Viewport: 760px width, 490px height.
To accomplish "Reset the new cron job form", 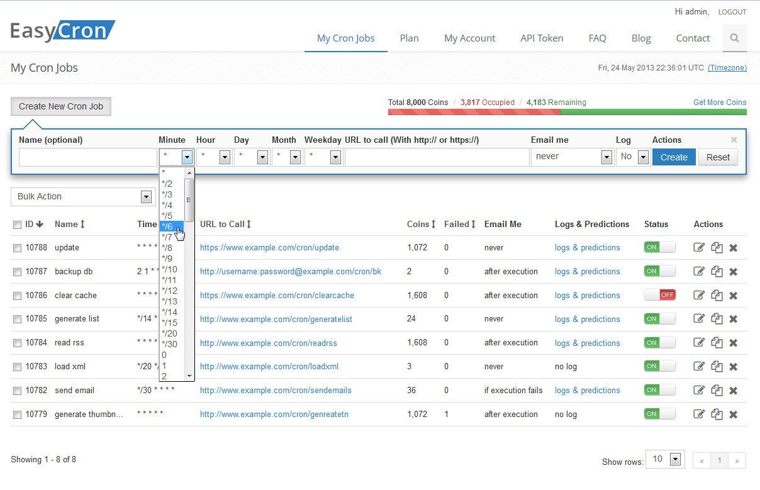I will pos(718,157).
